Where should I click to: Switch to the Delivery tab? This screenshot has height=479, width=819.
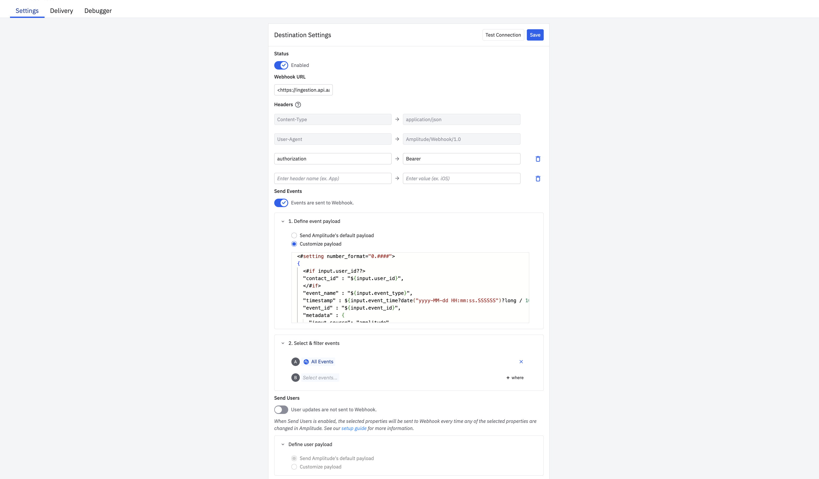pos(61,11)
